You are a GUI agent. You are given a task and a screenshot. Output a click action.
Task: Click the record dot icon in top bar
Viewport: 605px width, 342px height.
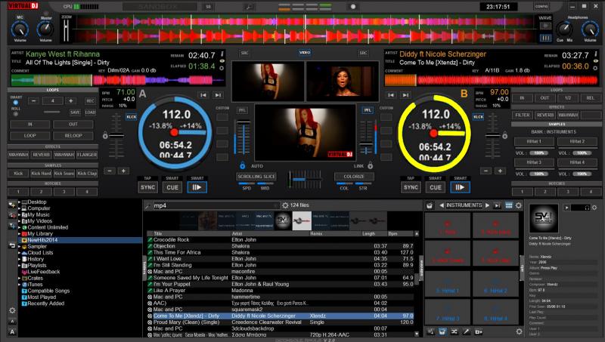tap(352, 7)
